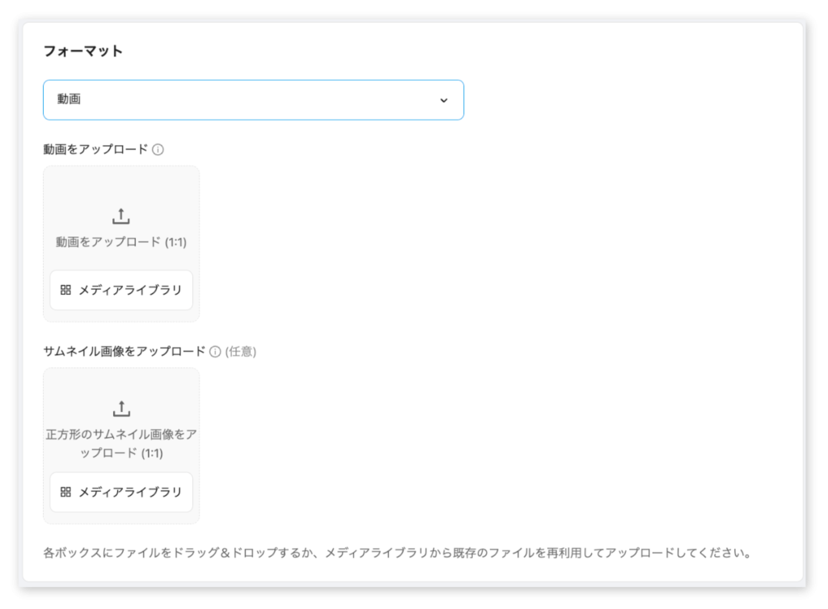Click the 動画をアップロード (1:1) text in drop zone
The image size is (828, 609).
pyautogui.click(x=121, y=241)
